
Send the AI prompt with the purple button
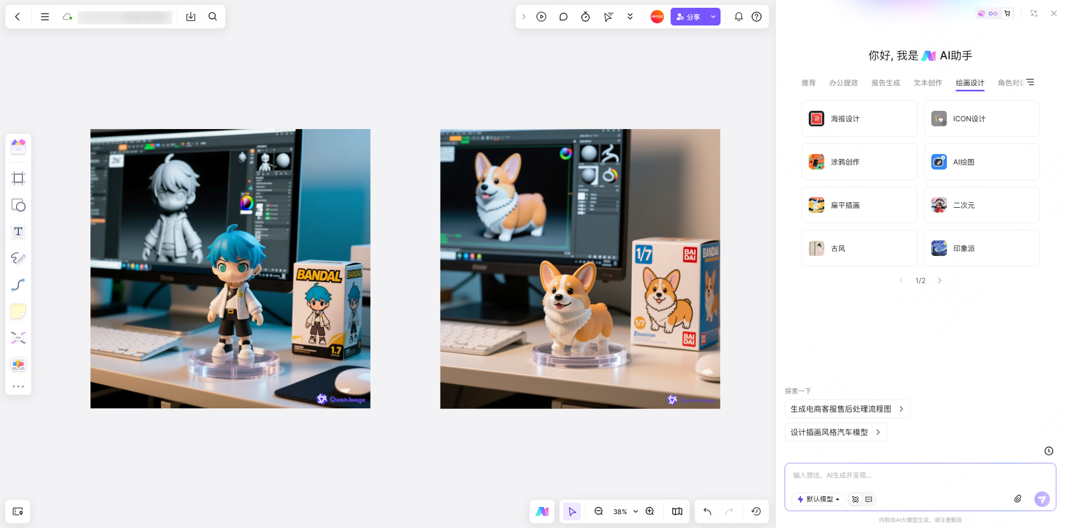point(1042,499)
